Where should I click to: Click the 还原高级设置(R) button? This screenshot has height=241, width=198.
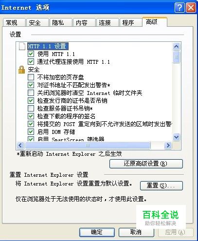(x=146, y=164)
